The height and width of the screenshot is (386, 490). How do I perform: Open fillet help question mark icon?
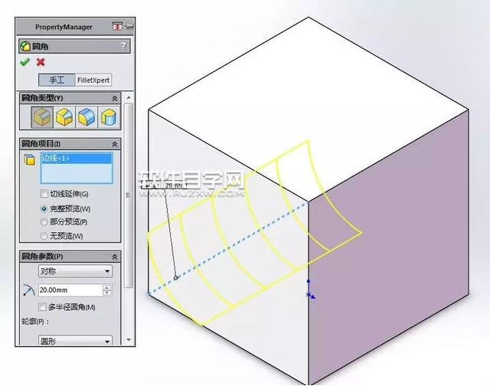pos(122,46)
